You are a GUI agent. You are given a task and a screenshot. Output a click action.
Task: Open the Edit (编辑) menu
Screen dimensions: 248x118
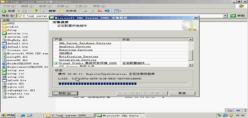(x=27, y=6)
